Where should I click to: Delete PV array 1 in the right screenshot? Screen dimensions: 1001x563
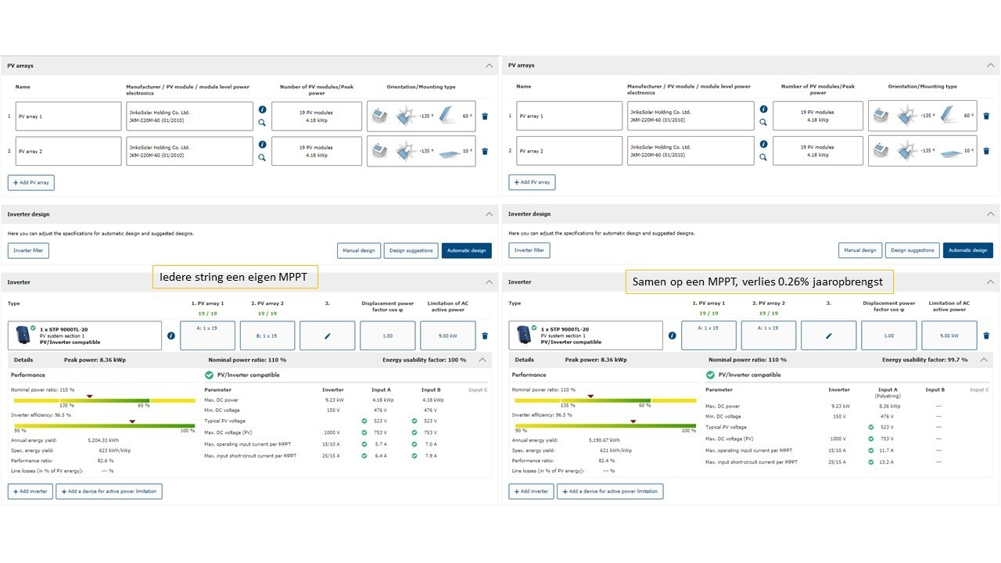986,116
